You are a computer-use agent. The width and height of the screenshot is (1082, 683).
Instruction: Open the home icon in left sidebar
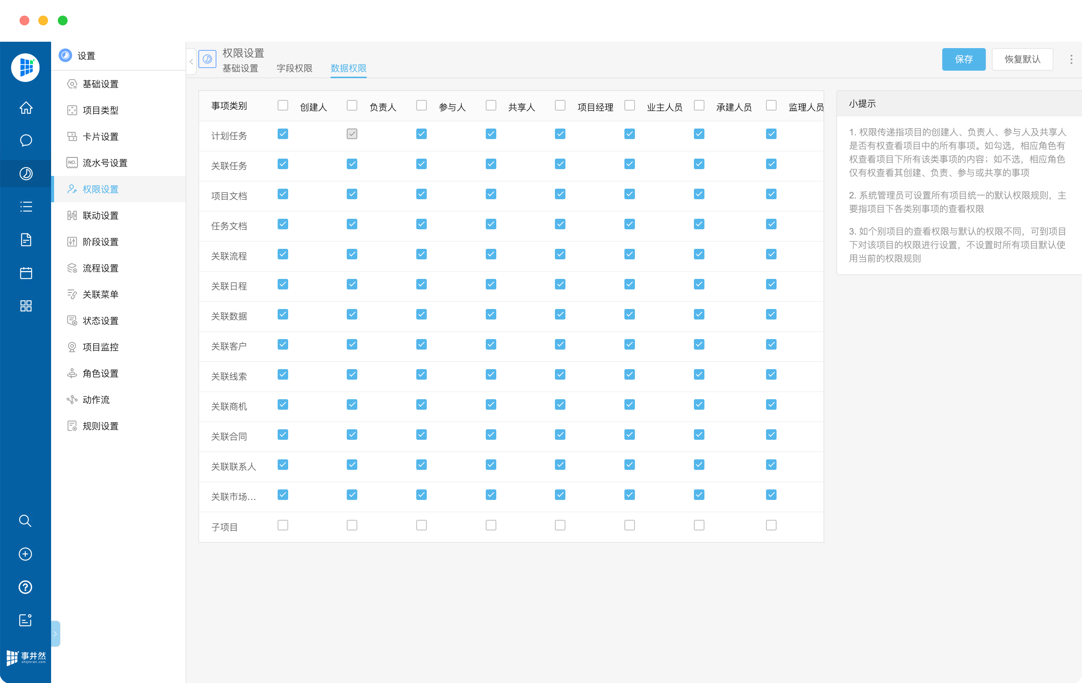click(26, 108)
